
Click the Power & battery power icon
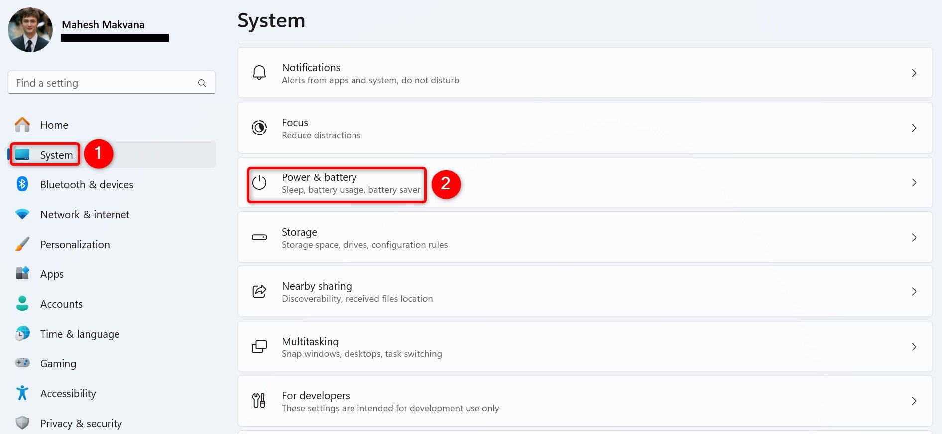259,182
